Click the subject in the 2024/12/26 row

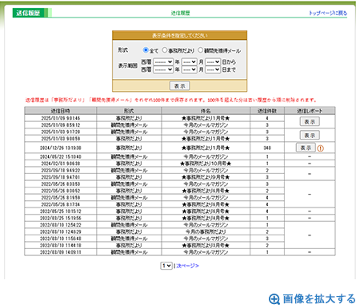tap(206, 148)
